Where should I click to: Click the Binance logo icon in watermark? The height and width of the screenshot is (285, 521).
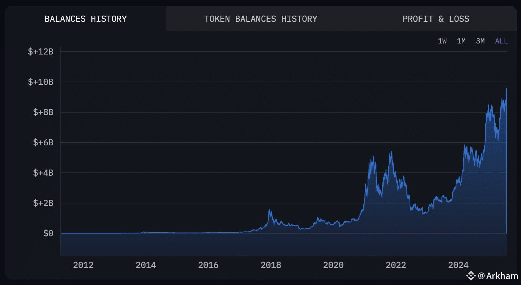[x=471, y=275]
